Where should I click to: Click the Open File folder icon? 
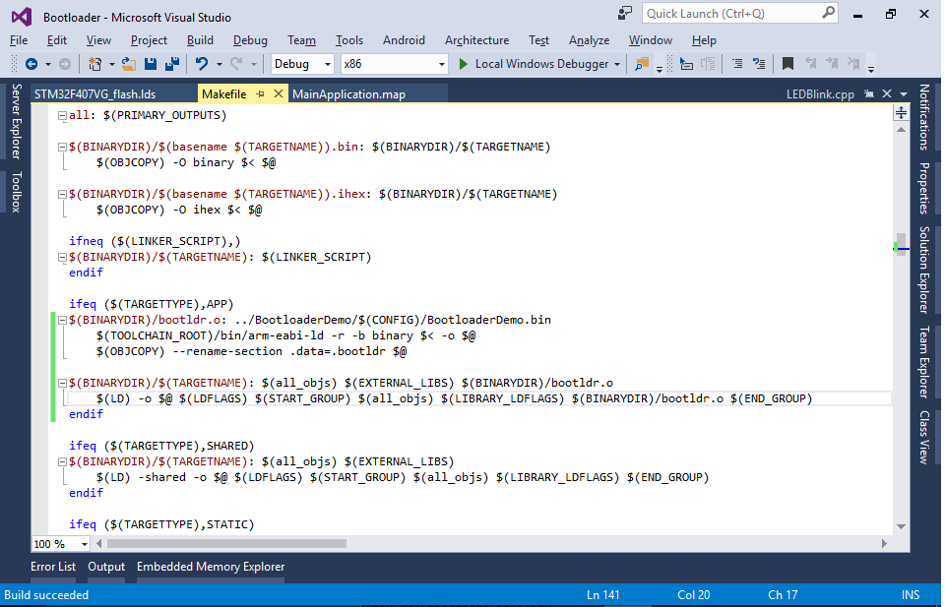128,64
